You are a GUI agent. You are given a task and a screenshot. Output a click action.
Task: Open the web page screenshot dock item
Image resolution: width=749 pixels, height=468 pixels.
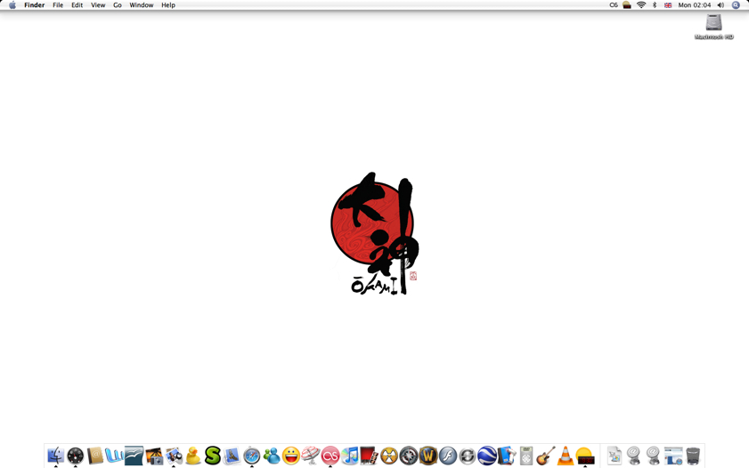point(673,456)
